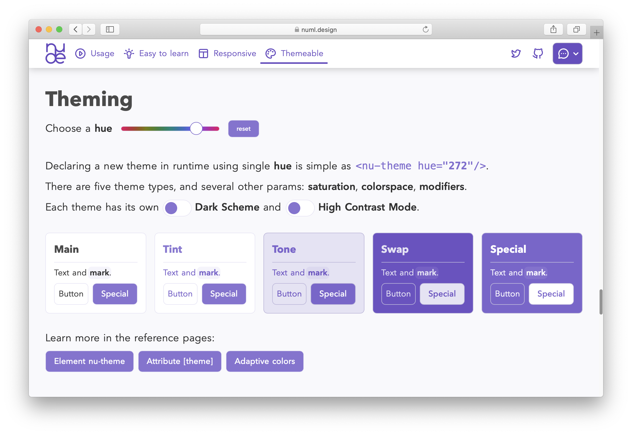Open the Element nu-theme reference link
Screen dimensions: 632x435
coord(89,361)
